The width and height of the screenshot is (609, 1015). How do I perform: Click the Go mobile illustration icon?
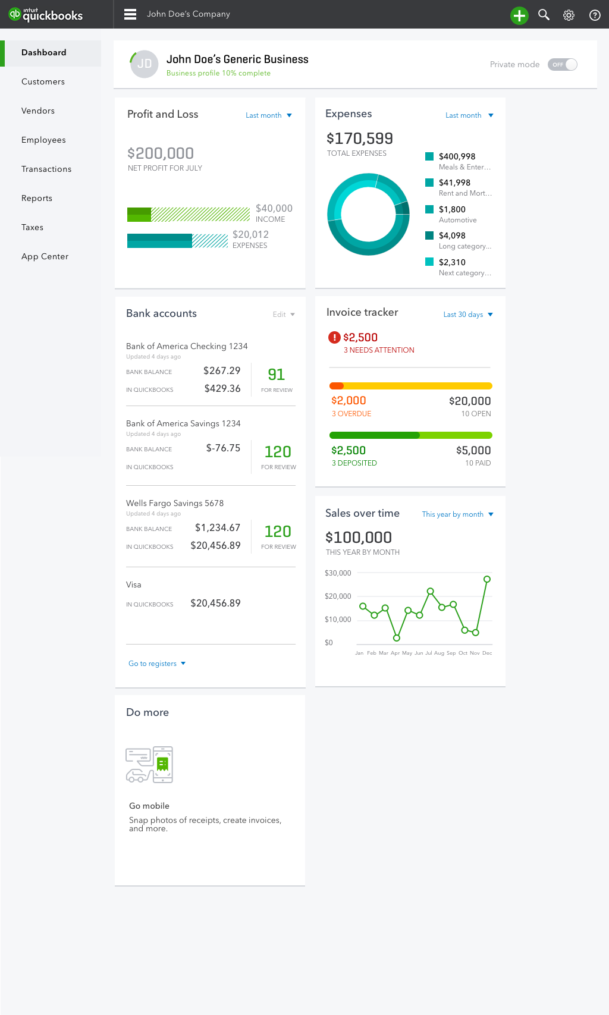pyautogui.click(x=149, y=765)
